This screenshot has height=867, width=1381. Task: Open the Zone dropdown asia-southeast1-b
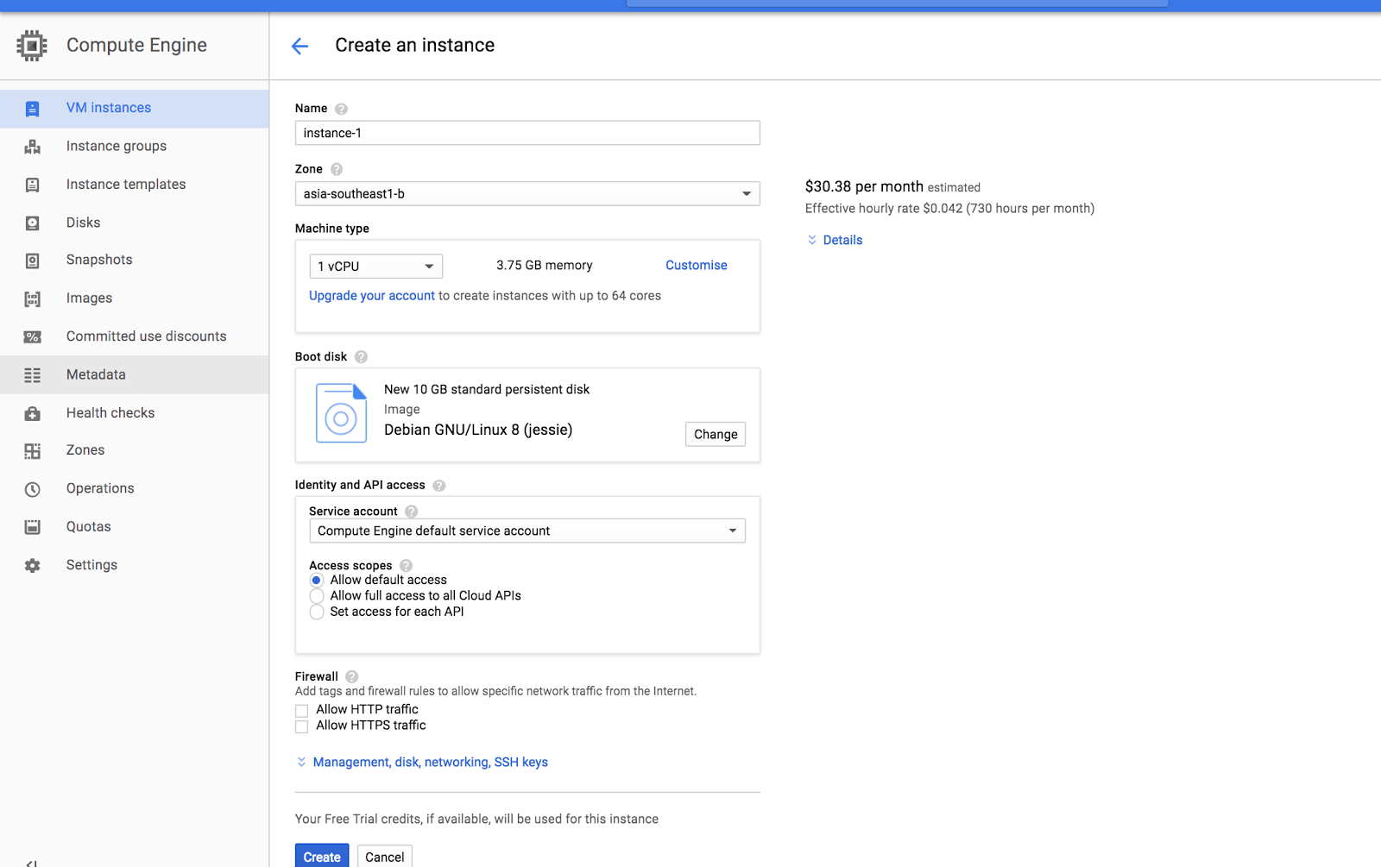[x=527, y=194]
